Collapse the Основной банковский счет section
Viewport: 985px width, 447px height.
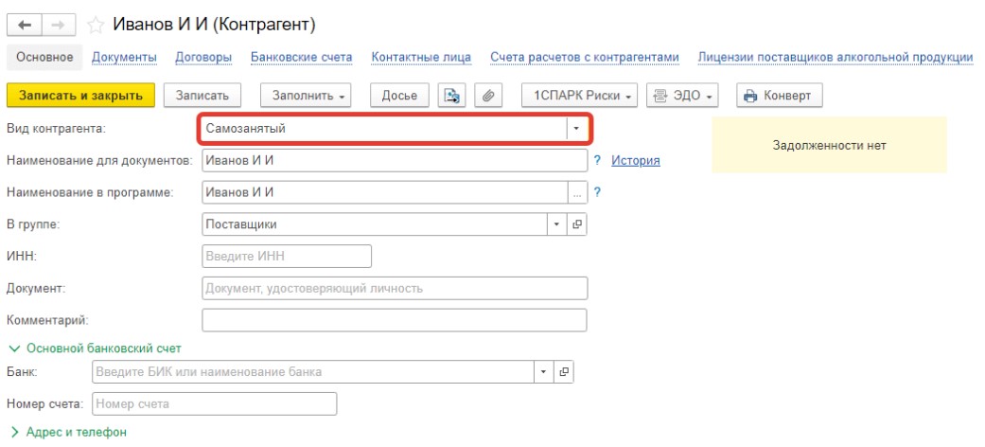click(x=94, y=349)
